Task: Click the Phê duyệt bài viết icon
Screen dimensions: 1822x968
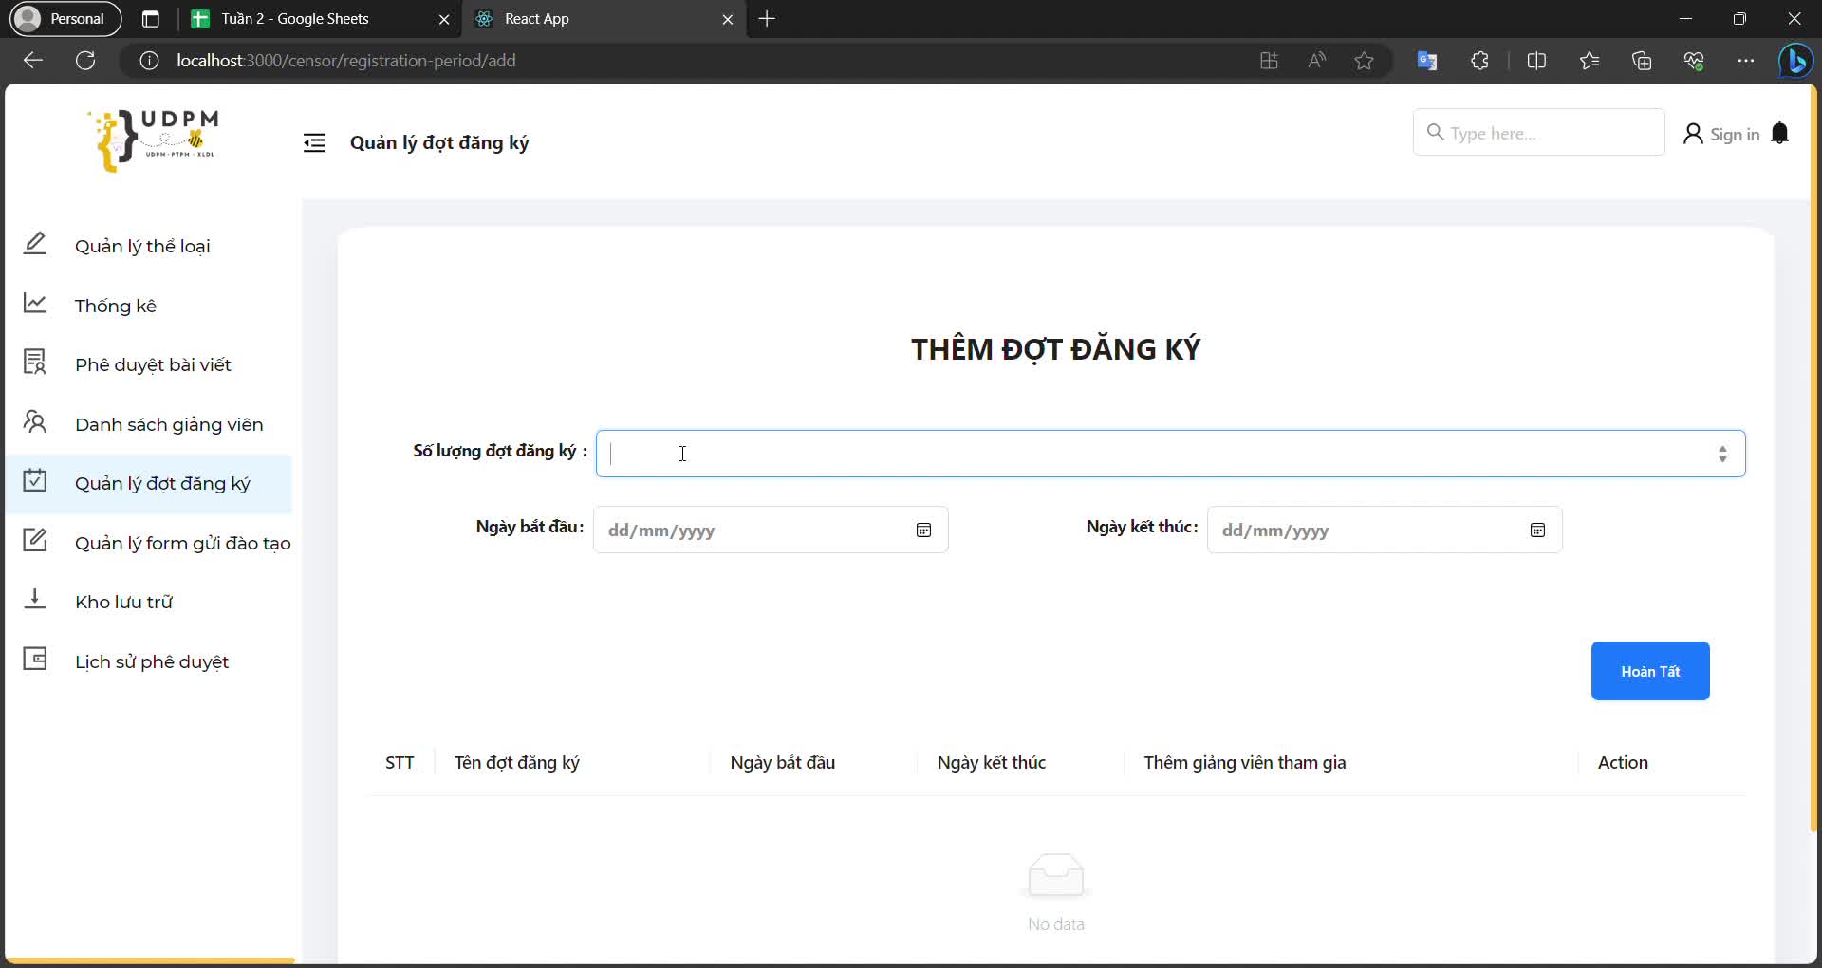Action: click(35, 363)
